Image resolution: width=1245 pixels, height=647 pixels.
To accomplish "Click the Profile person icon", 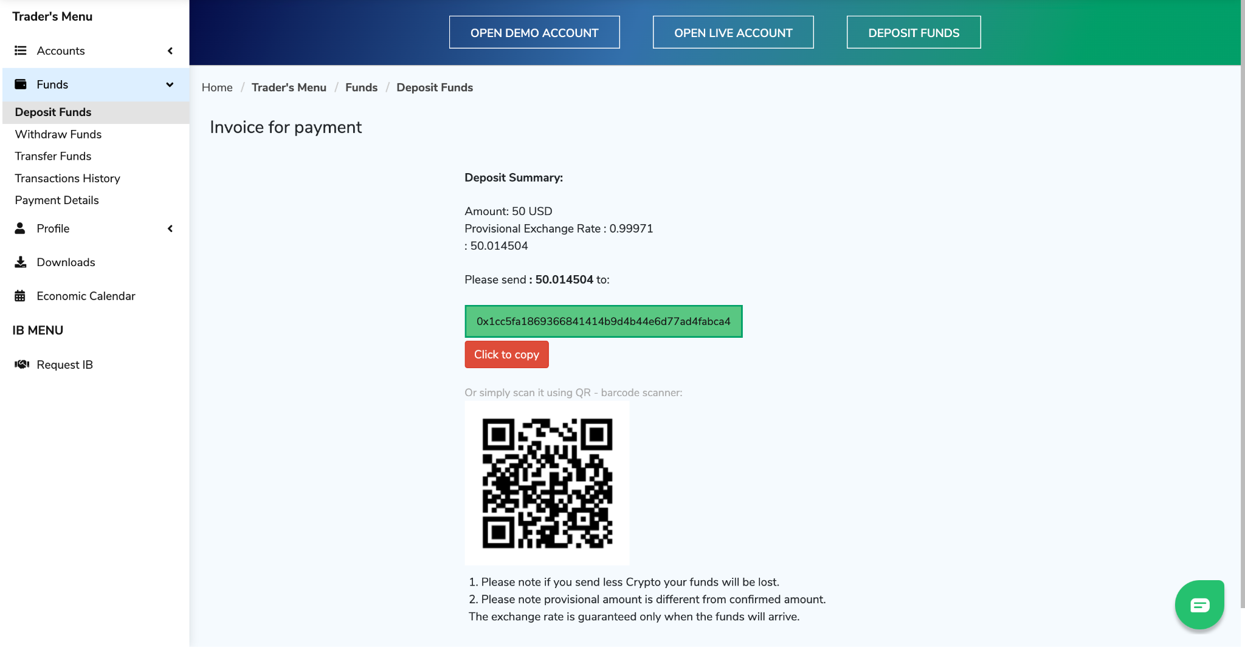I will tap(20, 228).
